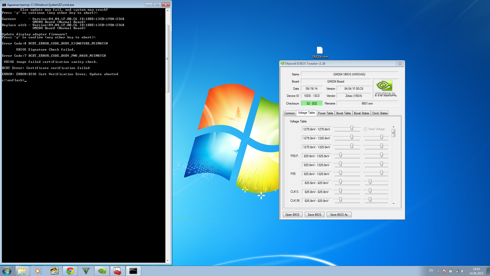
Task: Open Google Chrome from the taskbar
Action: pos(70,271)
